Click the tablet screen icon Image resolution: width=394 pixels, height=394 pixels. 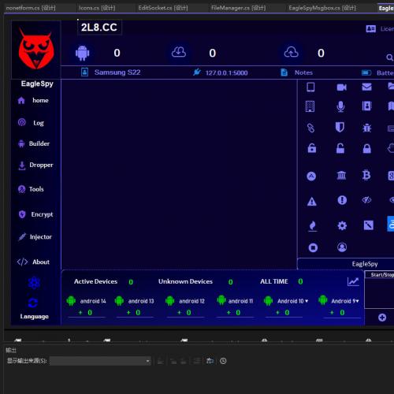click(x=310, y=87)
